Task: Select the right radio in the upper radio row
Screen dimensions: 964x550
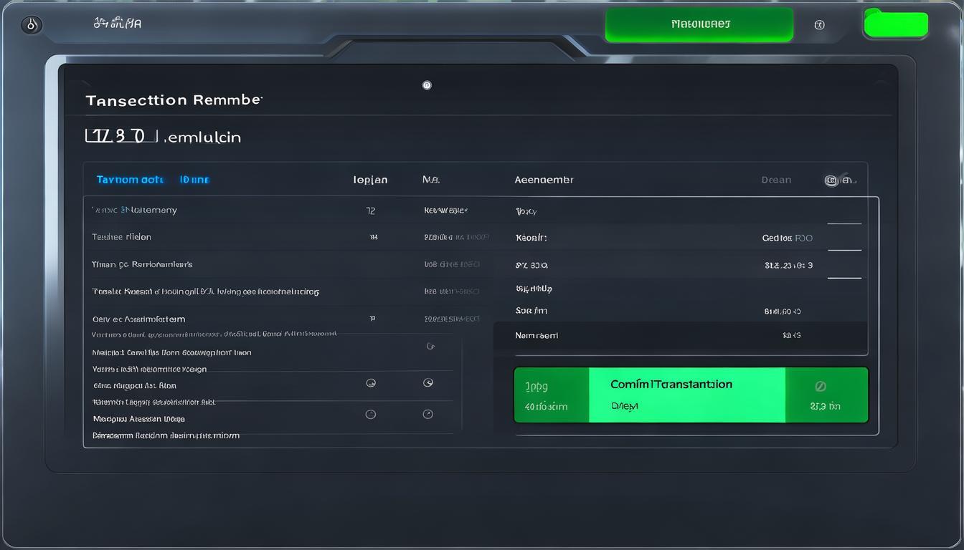Action: [x=428, y=383]
